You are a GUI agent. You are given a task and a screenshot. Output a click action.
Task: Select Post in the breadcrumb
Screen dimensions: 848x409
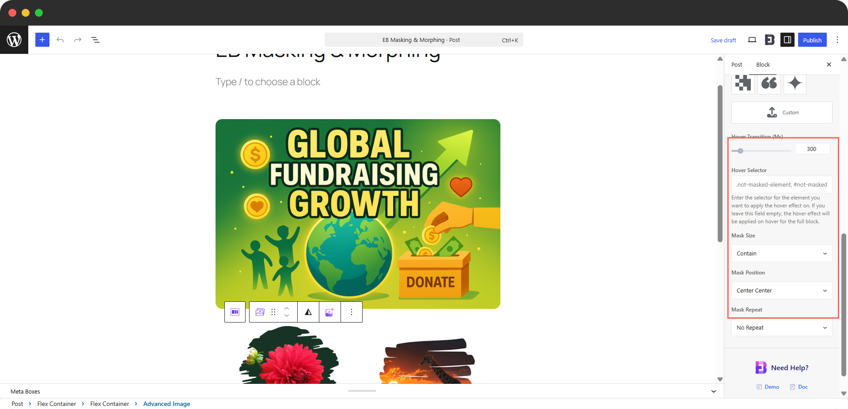pyautogui.click(x=17, y=404)
